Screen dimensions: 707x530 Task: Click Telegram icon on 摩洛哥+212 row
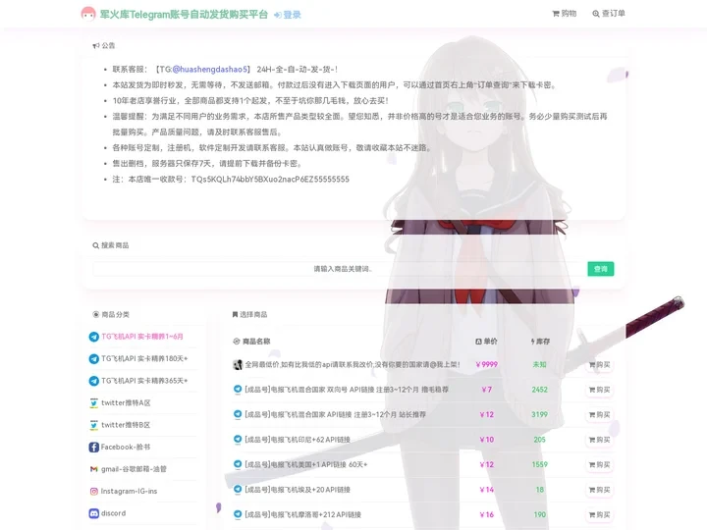click(238, 514)
